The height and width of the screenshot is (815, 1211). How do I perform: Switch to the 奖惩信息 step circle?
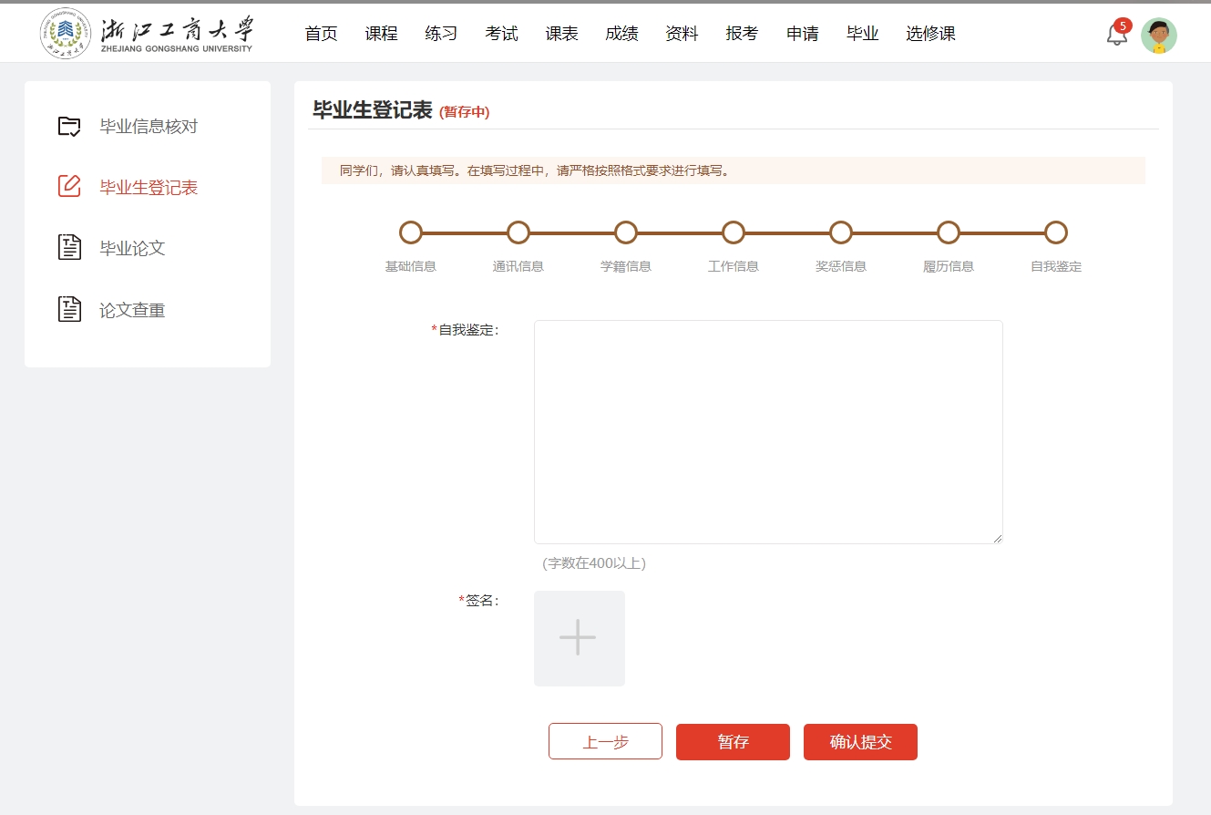point(841,232)
